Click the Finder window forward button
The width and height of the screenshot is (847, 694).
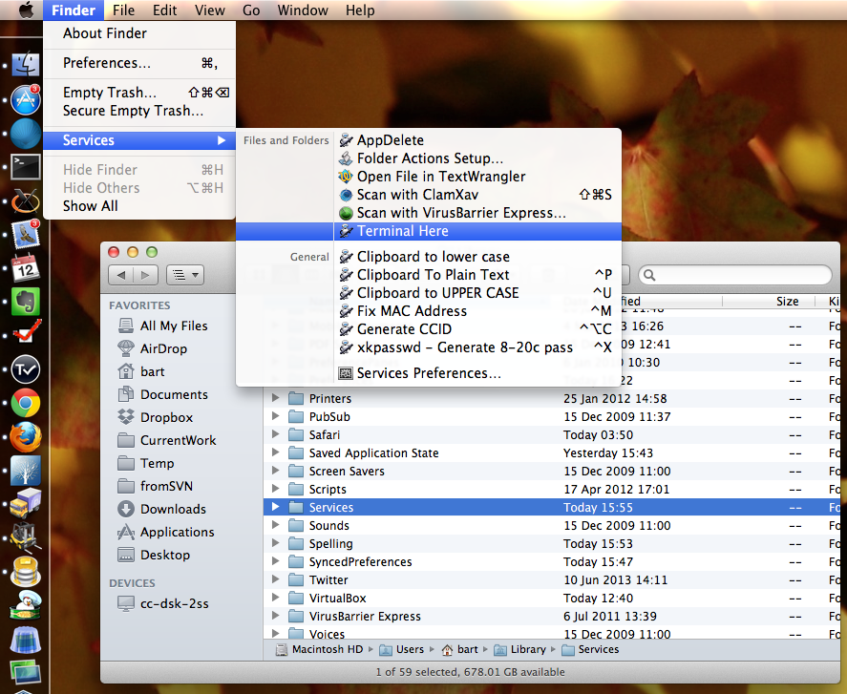[145, 275]
